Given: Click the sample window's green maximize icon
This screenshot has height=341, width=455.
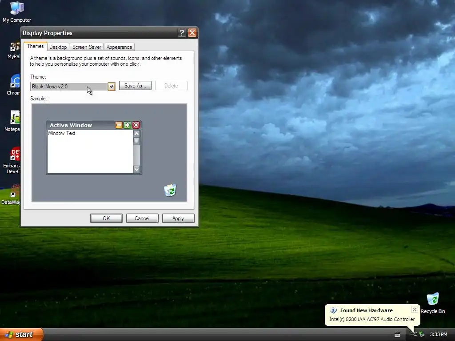Looking at the screenshot, I should click(127, 125).
